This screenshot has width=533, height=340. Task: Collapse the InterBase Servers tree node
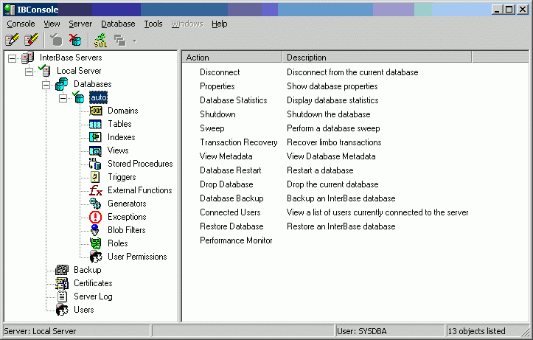pyautogui.click(x=12, y=58)
